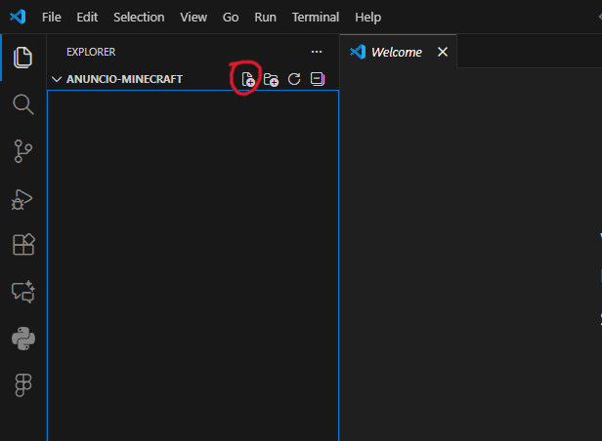Image resolution: width=602 pixels, height=441 pixels.
Task: Open Explorer's Views and More Actions menu
Action: 316,52
